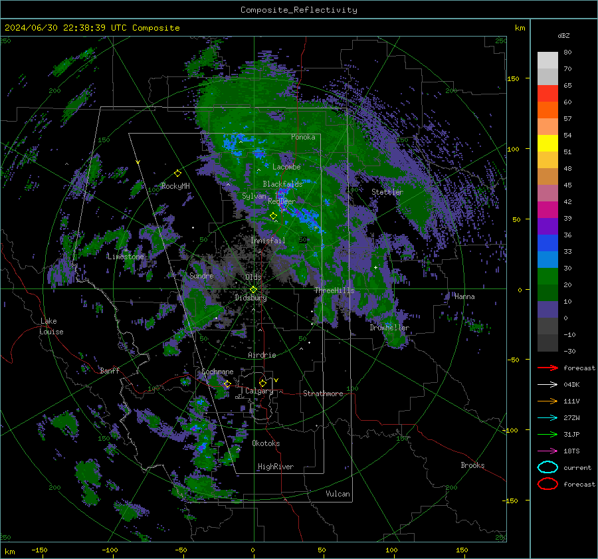Viewport: 598px width, 559px height.
Task: Click the Ponoka map label
Action: (x=303, y=137)
